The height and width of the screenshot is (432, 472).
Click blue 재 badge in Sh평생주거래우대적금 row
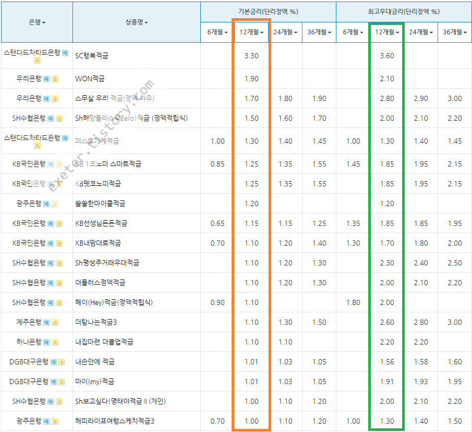point(51,263)
